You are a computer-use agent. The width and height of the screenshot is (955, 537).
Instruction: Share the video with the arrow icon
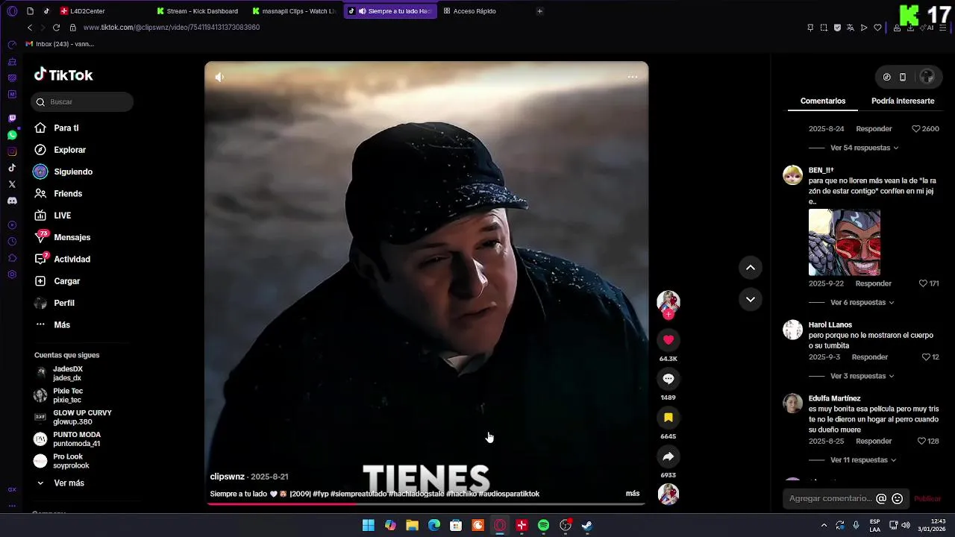click(x=668, y=456)
